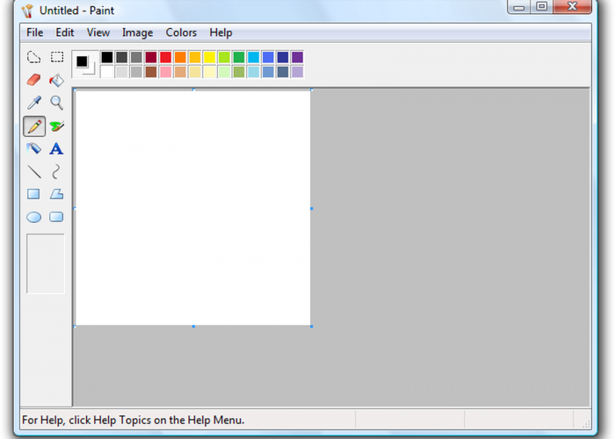Open the Help menu
Screen dimensions: 615x439
point(221,32)
